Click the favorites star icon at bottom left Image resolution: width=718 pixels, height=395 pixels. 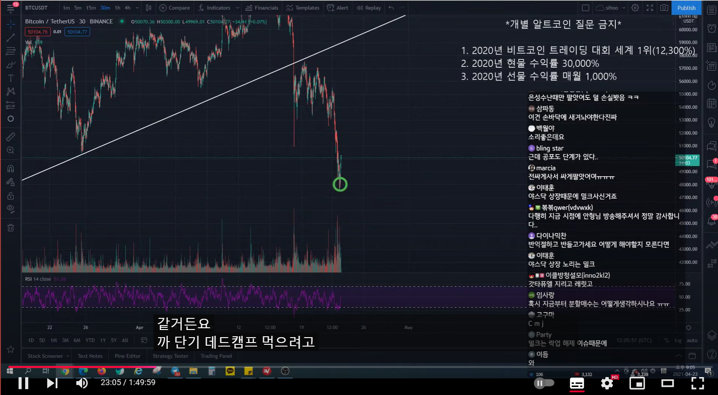tap(11, 349)
